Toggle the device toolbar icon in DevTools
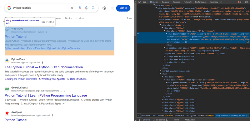250x121 pixels. (144, 2)
